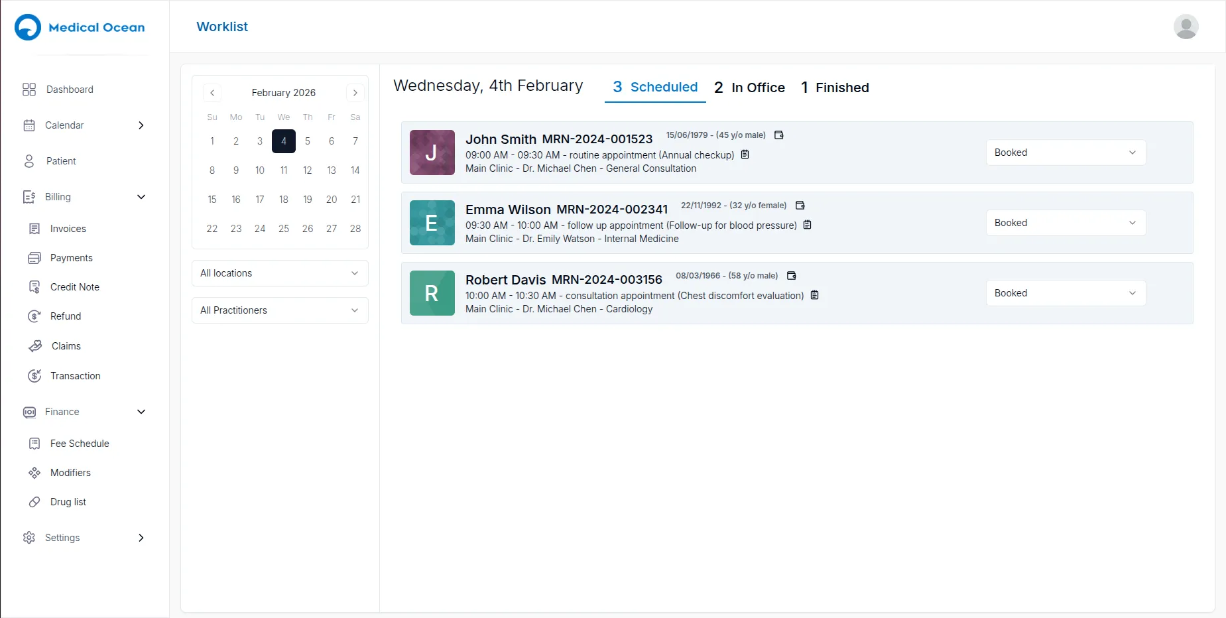Click the next month arrow on the calendar
The image size is (1226, 618).
355,92
